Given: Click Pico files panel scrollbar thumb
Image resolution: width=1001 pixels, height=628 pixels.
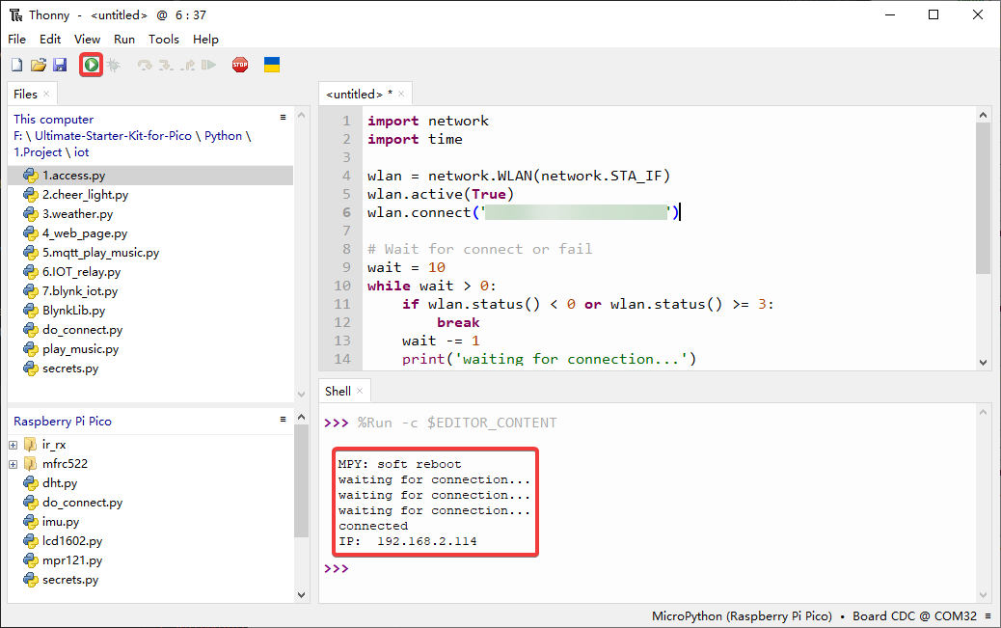Looking at the screenshot, I should coord(301,480).
